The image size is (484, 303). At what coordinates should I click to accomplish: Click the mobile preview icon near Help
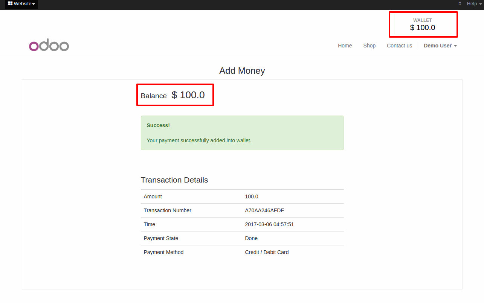460,4
